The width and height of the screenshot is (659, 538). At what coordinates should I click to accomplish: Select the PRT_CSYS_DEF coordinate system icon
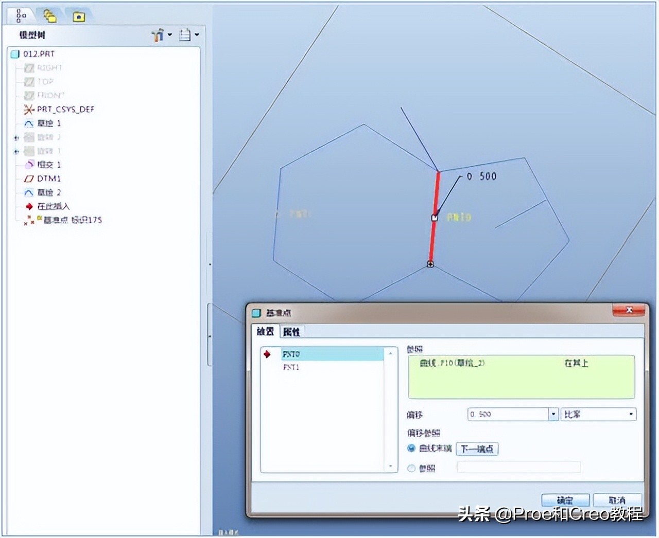pyautogui.click(x=29, y=109)
